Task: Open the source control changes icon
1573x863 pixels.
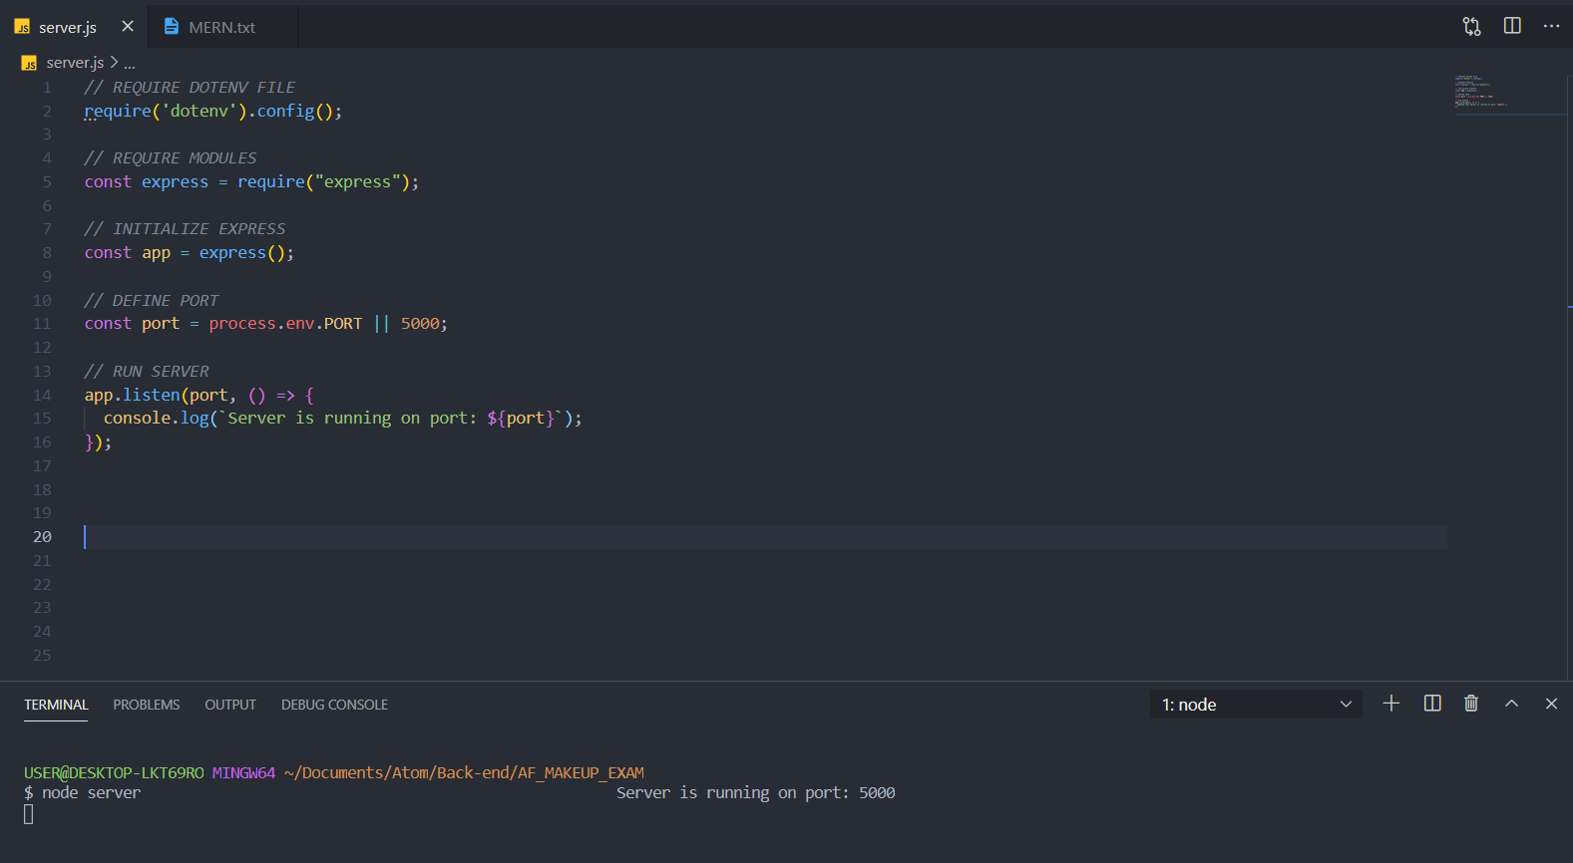Action: tap(1471, 26)
